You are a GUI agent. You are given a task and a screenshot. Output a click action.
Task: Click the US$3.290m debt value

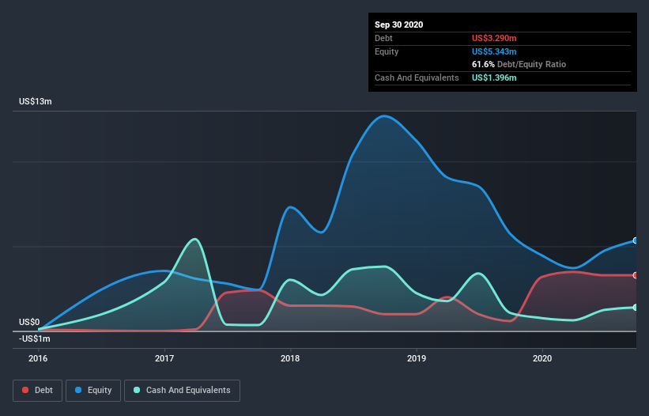494,38
